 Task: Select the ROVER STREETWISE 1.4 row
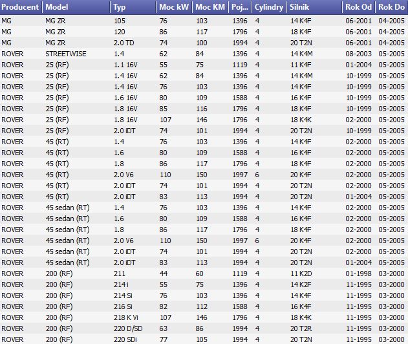pyautogui.click(x=204, y=54)
